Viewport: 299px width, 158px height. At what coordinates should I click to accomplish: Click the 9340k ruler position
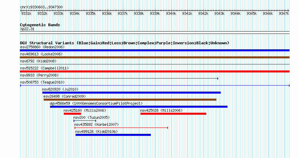pos(171,13)
